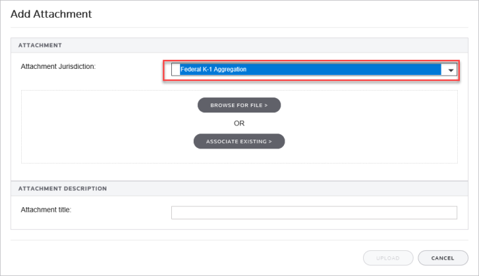Viewport: 479px width, 276px height.
Task: Focus the Attachment title text field
Action: [x=314, y=213]
